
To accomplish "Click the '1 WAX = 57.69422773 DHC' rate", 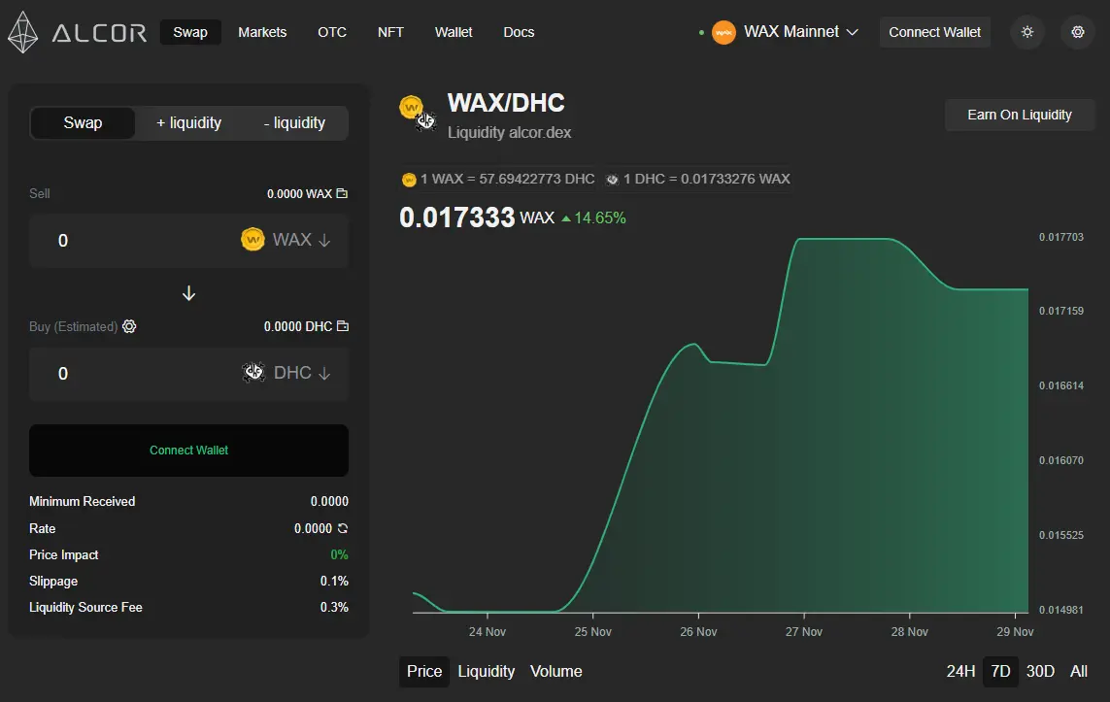I will click(x=508, y=179).
